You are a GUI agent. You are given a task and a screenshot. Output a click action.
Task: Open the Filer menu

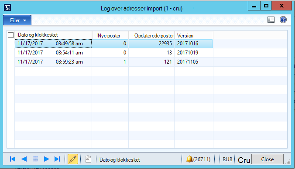coord(17,20)
